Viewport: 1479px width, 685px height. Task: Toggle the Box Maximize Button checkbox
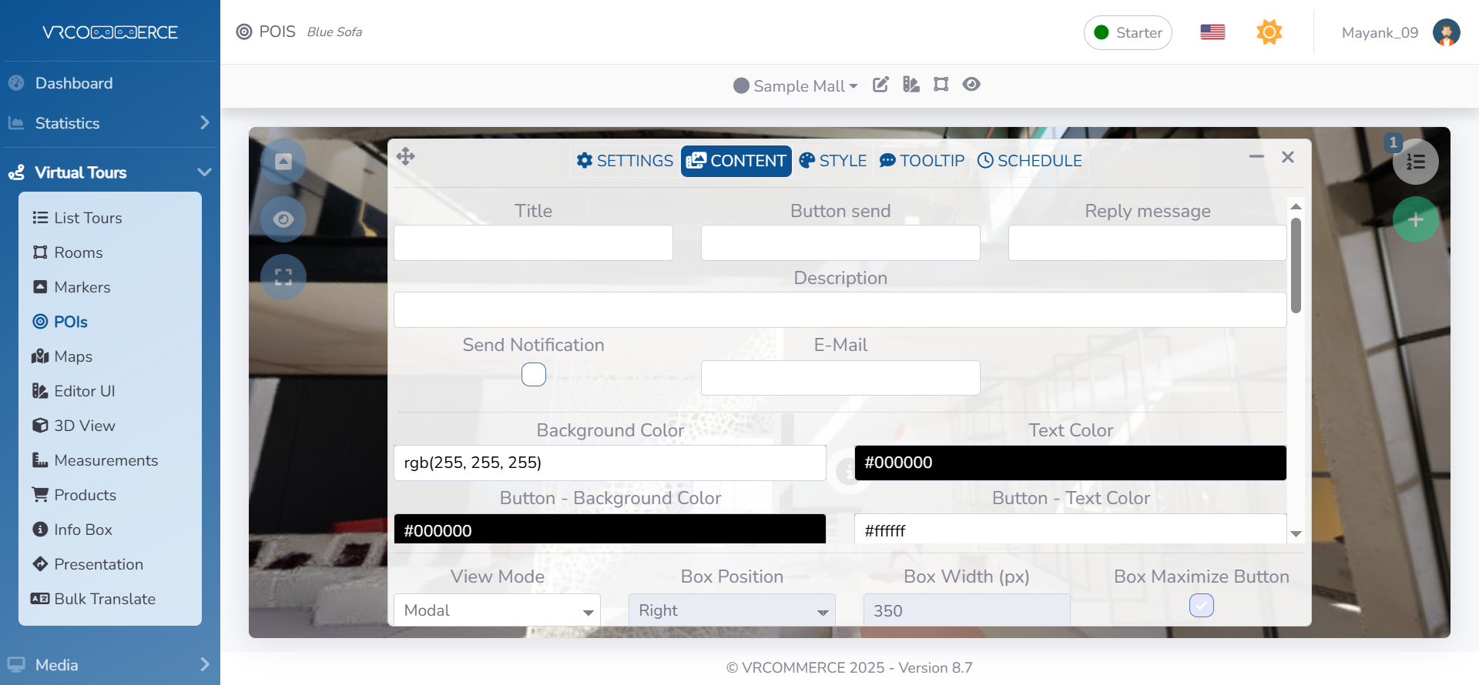coord(1201,606)
